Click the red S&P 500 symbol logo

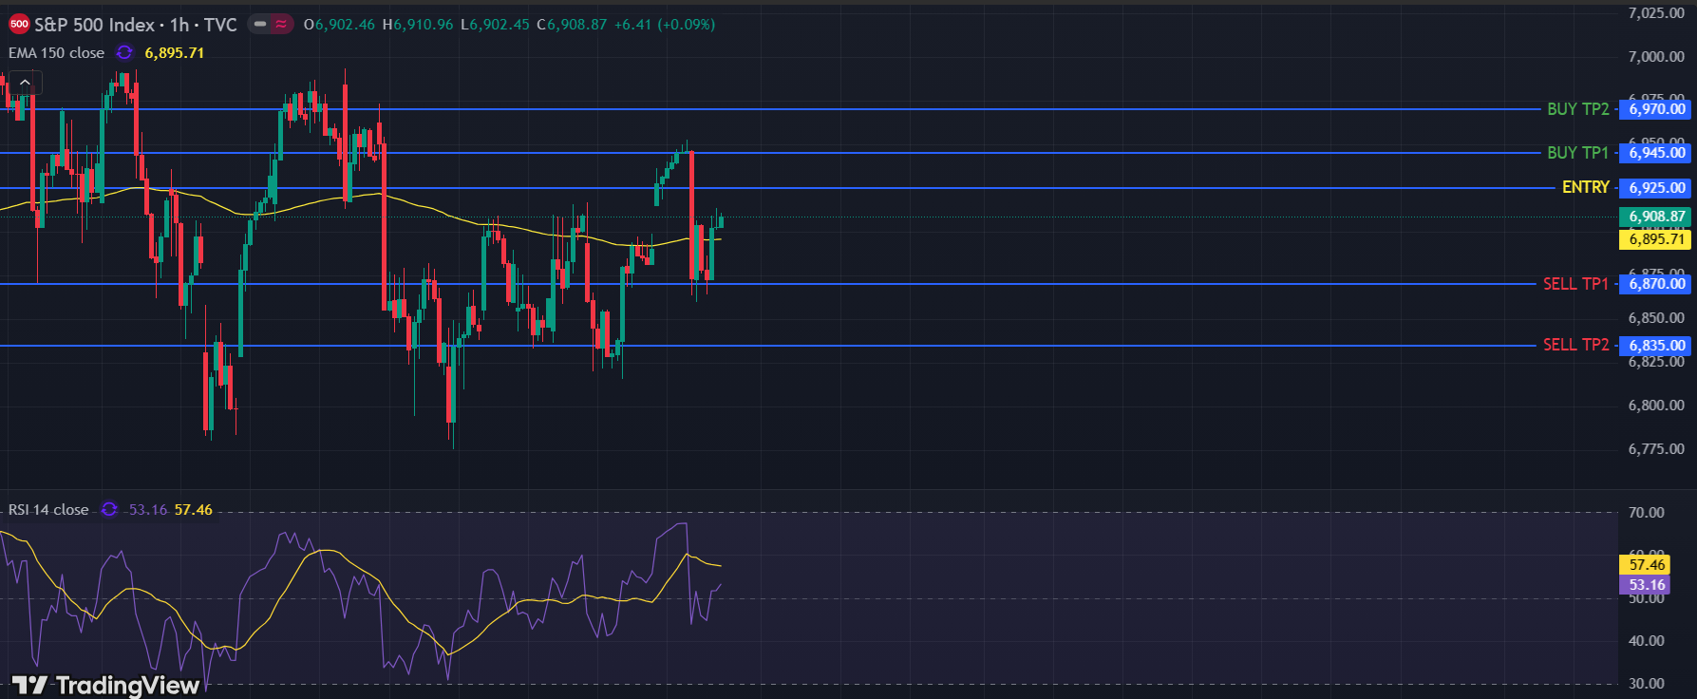tap(19, 25)
